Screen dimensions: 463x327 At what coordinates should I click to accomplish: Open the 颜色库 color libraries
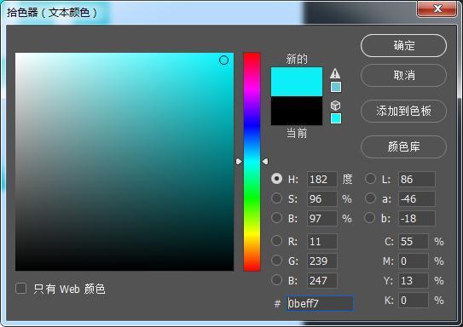pos(403,146)
